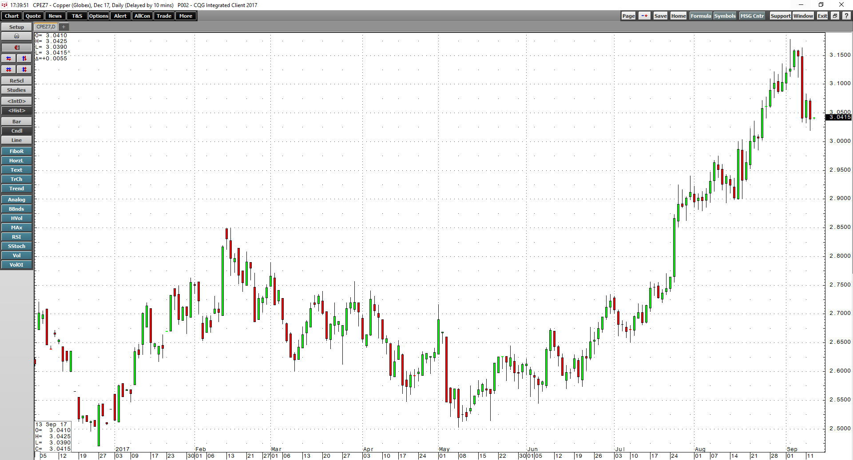Select the Text annotation tool
853x460 pixels.
point(16,170)
